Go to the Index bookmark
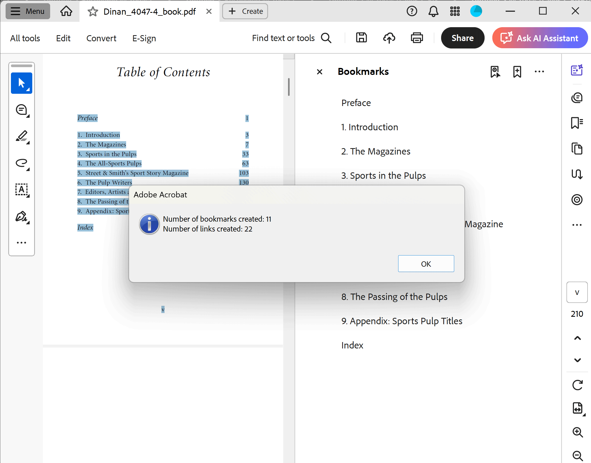This screenshot has width=591, height=463. pyautogui.click(x=352, y=345)
